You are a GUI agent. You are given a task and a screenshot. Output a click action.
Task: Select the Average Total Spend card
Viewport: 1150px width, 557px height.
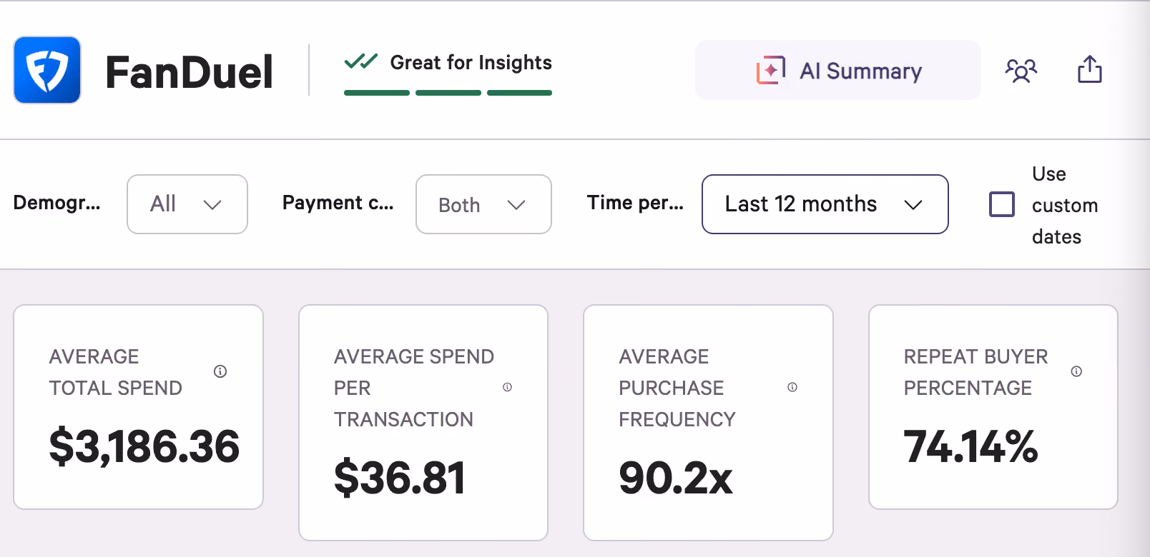(x=139, y=407)
